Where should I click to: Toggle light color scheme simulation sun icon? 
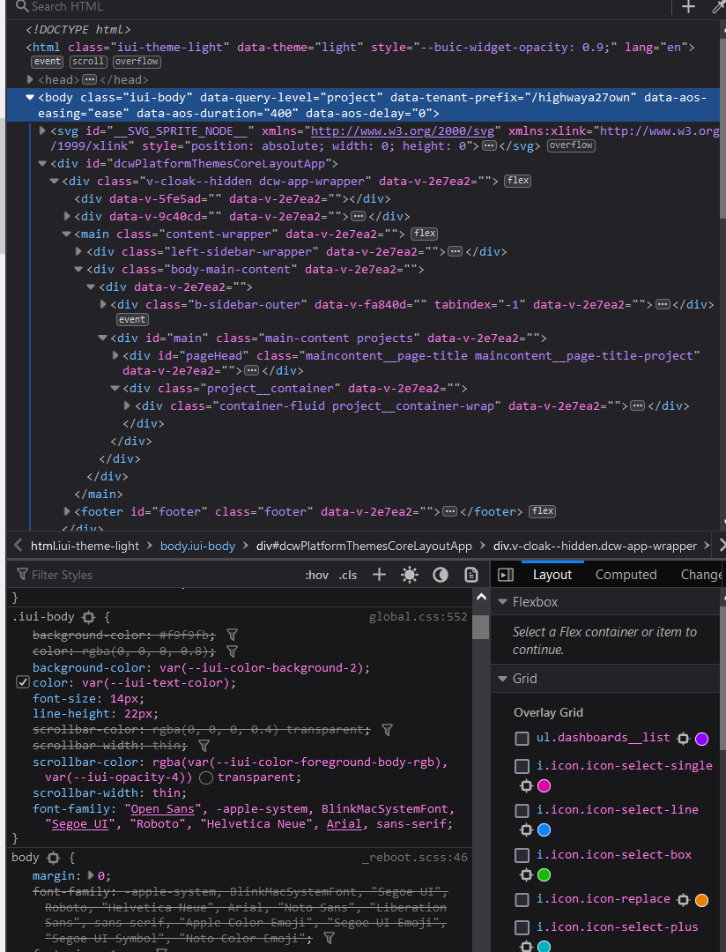(409, 574)
